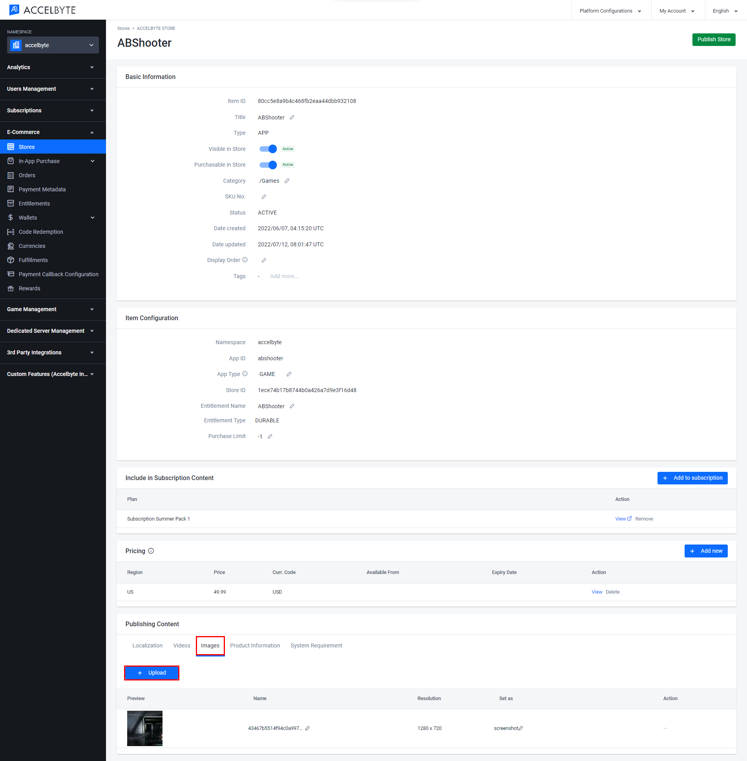This screenshot has width=747, height=761.
Task: Switch to the Product Information tab
Action: [255, 645]
